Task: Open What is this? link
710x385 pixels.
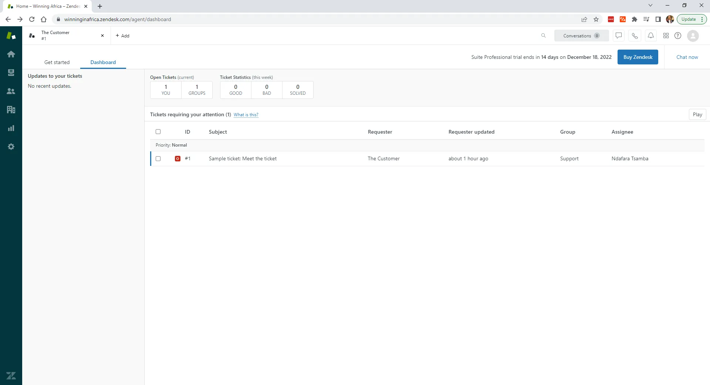Action: [x=246, y=115]
